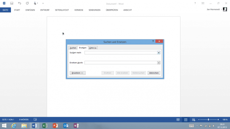Screen dimensions: 230x129
Task: Click the Ersetzen button in dialog
Action: [108, 73]
